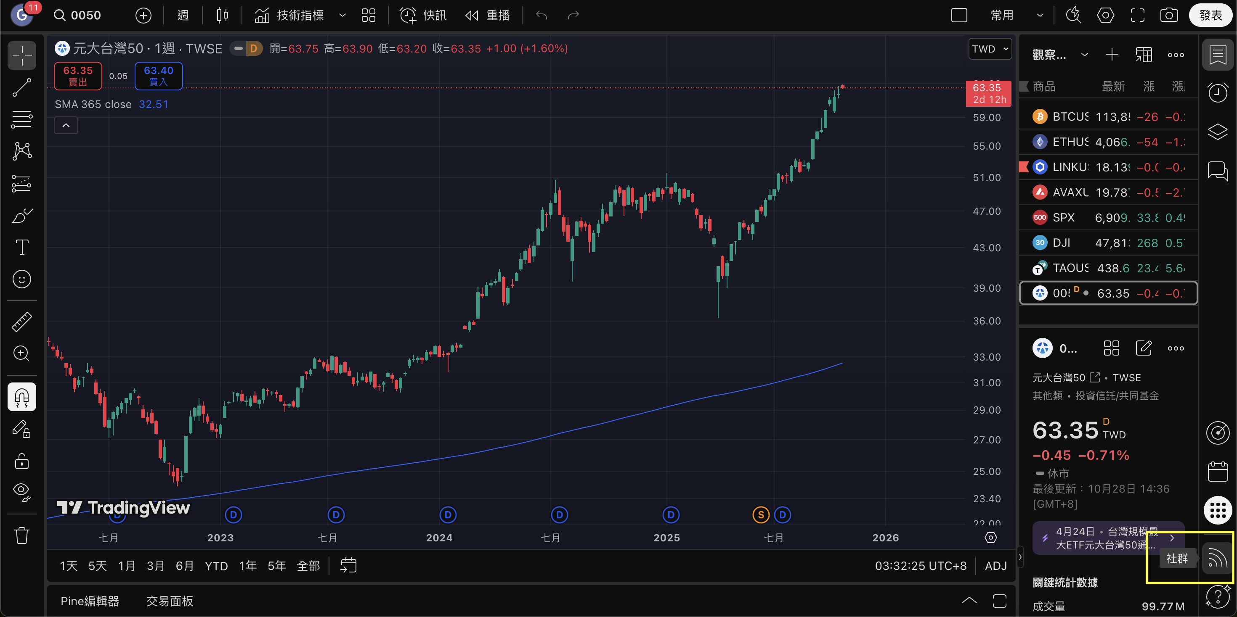The image size is (1237, 617).
Task: Click the trash remove drawings icon
Action: (x=21, y=535)
